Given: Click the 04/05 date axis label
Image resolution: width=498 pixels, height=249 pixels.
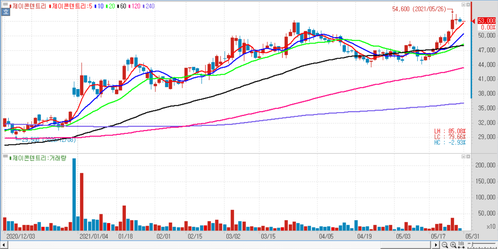Looking at the screenshot, I should click(x=326, y=236).
